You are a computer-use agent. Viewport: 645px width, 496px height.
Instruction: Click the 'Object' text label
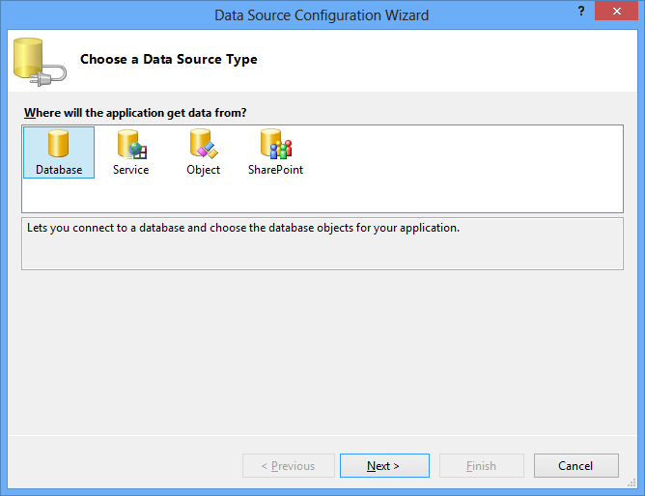coord(203,170)
